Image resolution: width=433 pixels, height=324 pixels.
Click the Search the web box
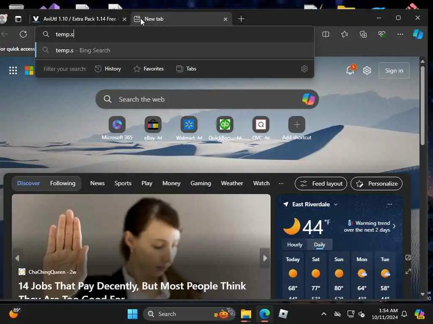tap(207, 99)
